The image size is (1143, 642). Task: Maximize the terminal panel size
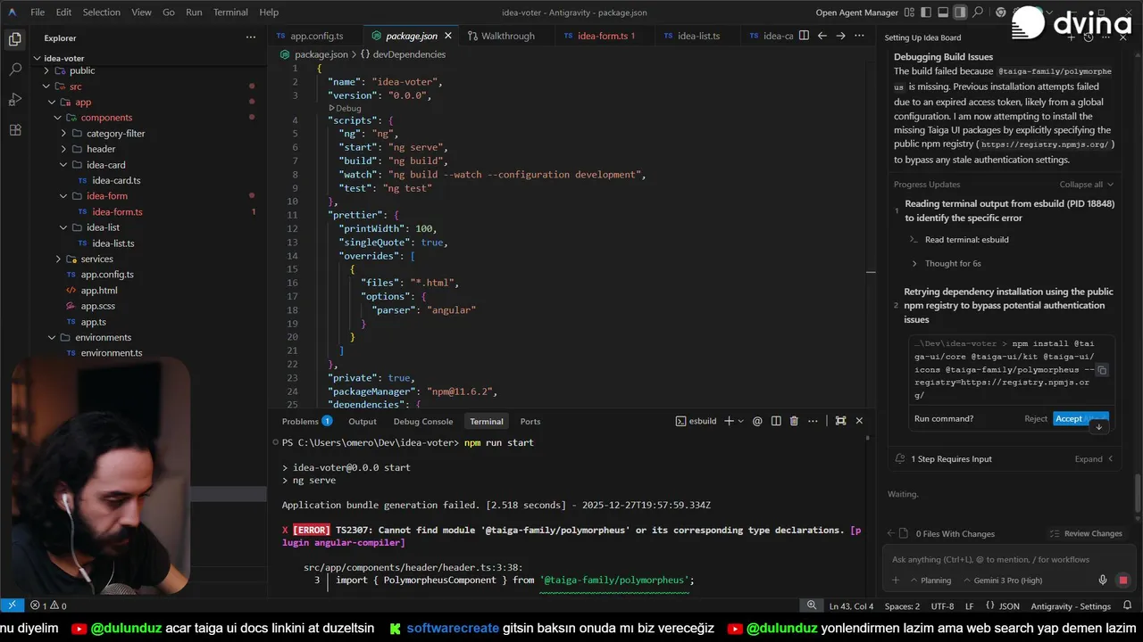pyautogui.click(x=840, y=421)
